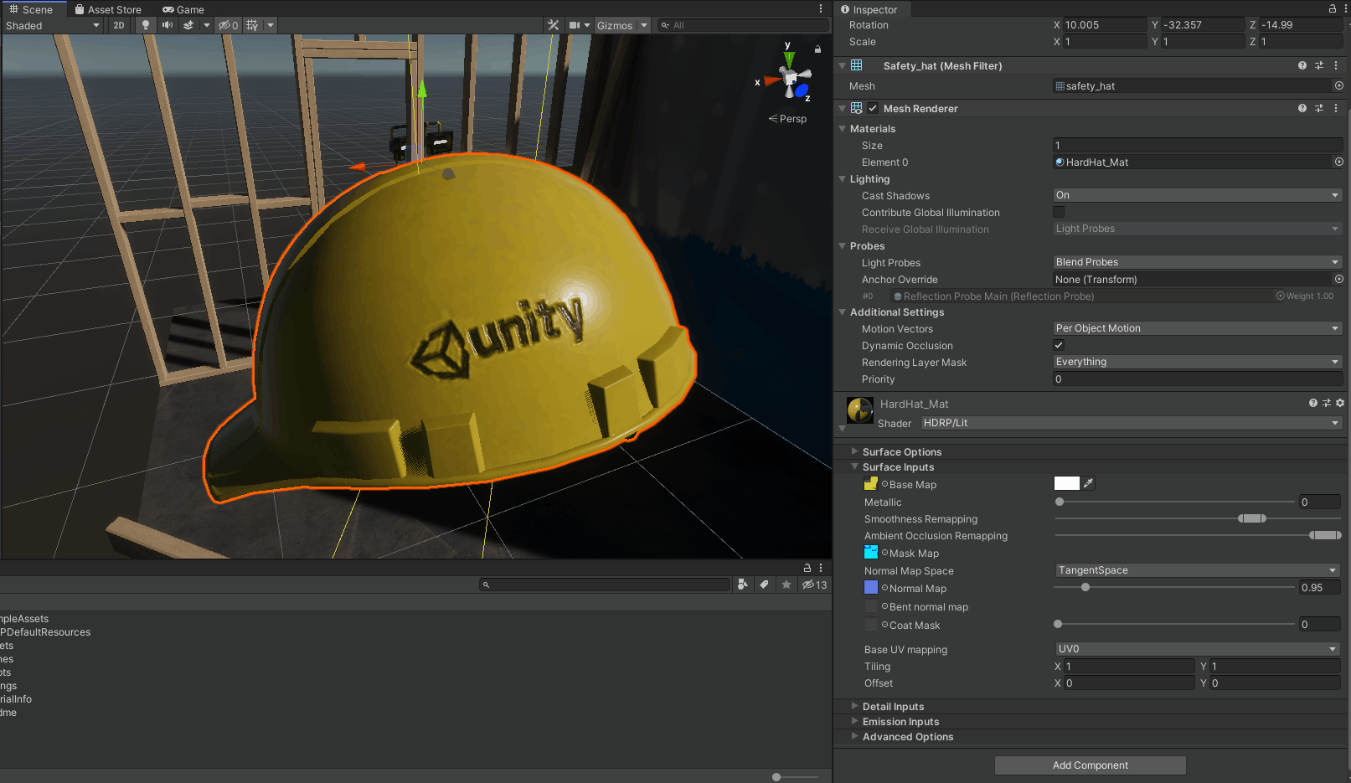1351x783 pixels.
Task: Open the Rendering Layer Mask dropdown
Action: [x=1198, y=362]
